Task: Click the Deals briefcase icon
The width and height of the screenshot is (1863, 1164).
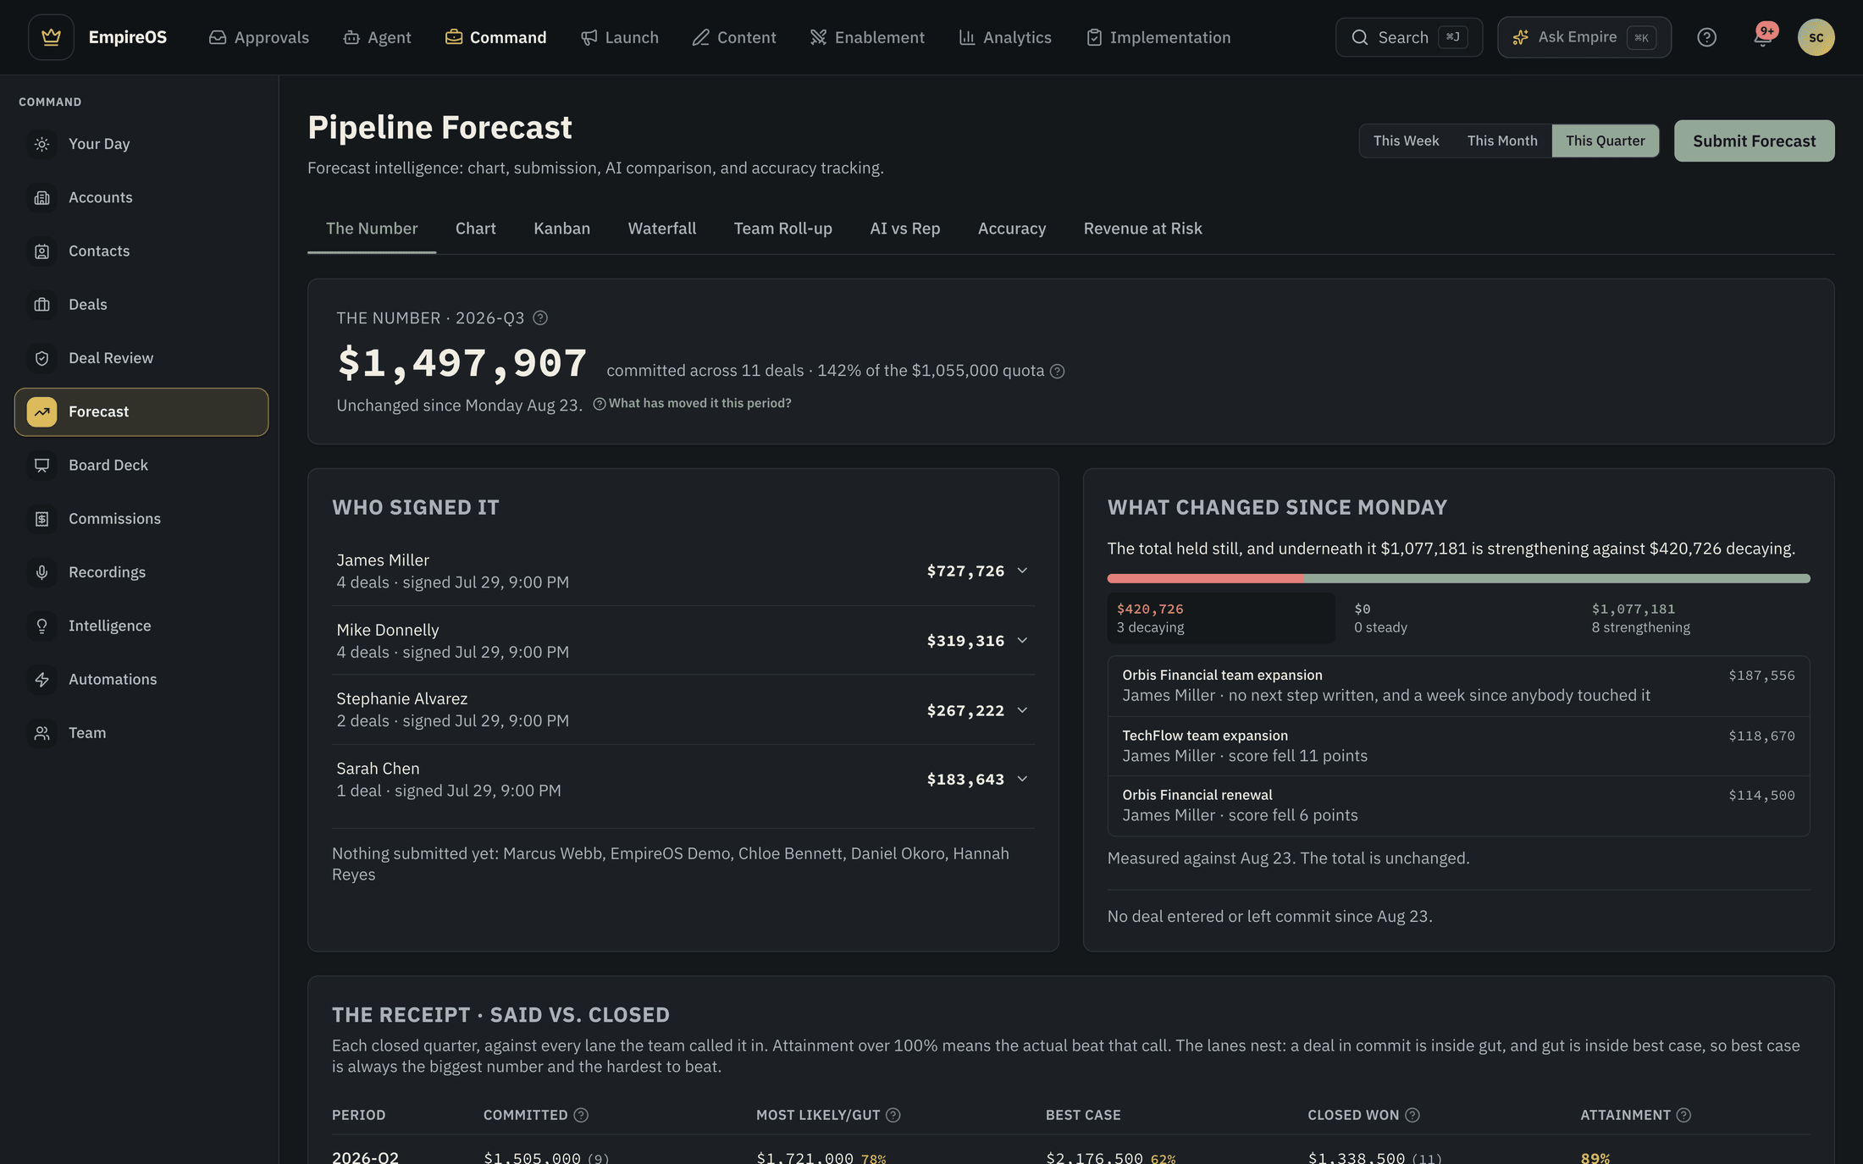Action: pos(41,305)
